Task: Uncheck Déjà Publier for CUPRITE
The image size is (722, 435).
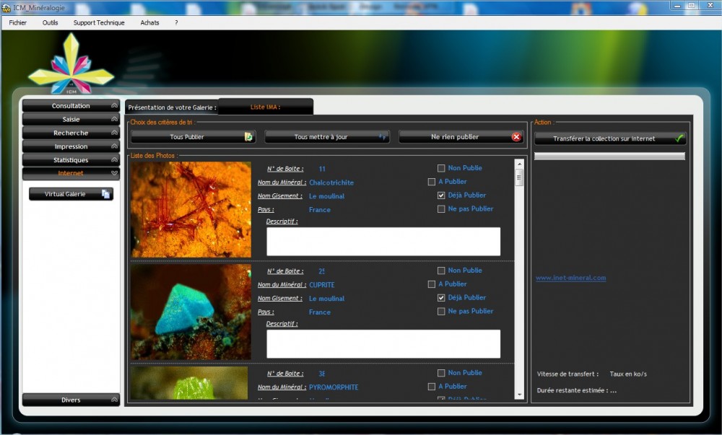Action: pyautogui.click(x=441, y=297)
